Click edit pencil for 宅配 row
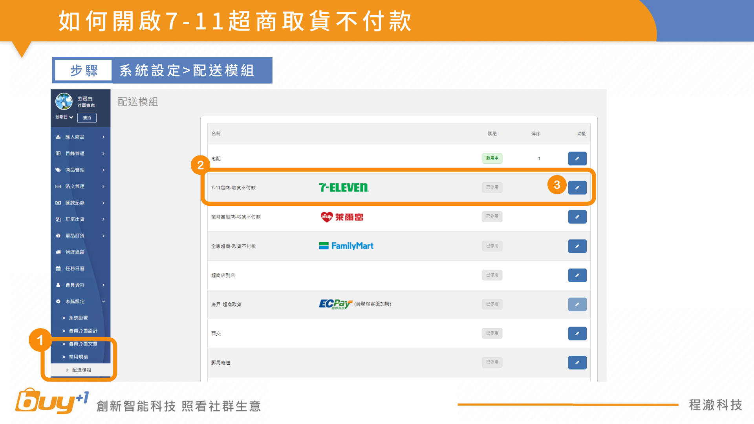The width and height of the screenshot is (754, 424). coord(577,159)
